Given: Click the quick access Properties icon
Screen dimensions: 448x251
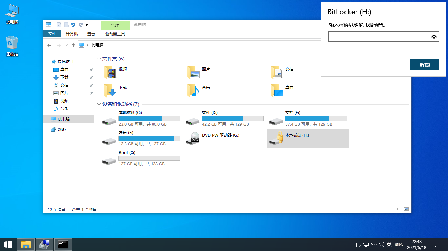Looking at the screenshot, I should [x=59, y=25].
